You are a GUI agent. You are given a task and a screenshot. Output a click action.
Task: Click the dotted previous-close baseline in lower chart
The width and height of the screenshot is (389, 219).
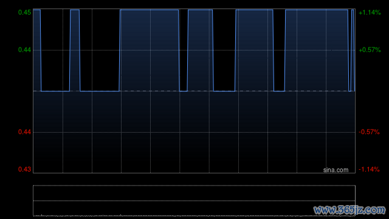point(194,91)
